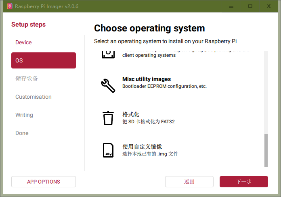The width and height of the screenshot is (281, 197).
Task: Go to the Device setup step
Action: 23,42
